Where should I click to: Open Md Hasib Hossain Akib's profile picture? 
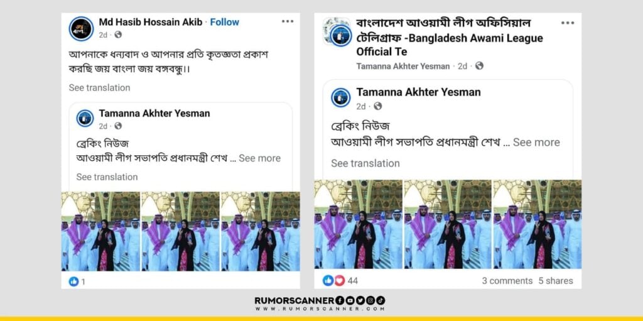click(81, 29)
